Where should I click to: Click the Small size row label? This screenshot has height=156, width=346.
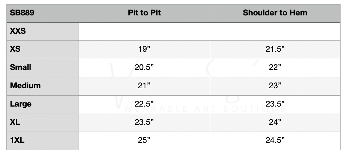pos(21,68)
